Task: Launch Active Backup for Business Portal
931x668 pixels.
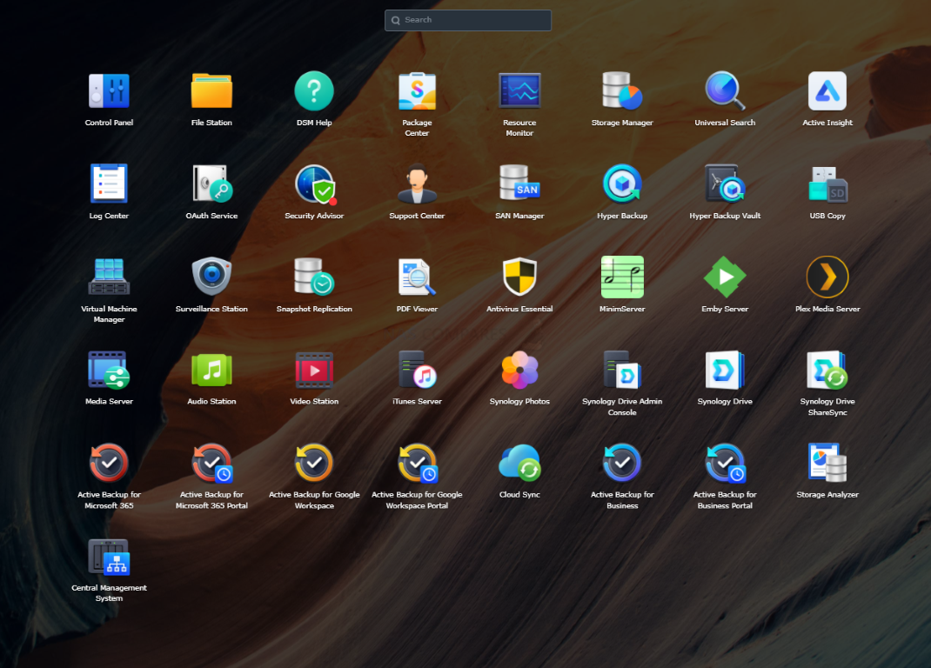Action: [x=725, y=463]
